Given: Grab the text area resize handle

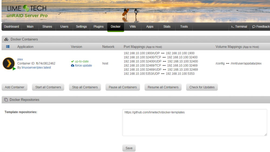Looking at the screenshot, I should [x=265, y=135].
